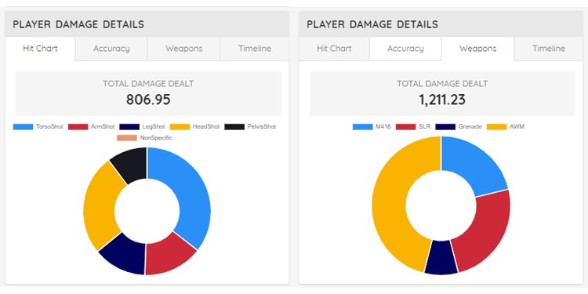This screenshot has height=294, width=588.
Task: Toggle the AWM legend swatch
Action: pyautogui.click(x=496, y=127)
